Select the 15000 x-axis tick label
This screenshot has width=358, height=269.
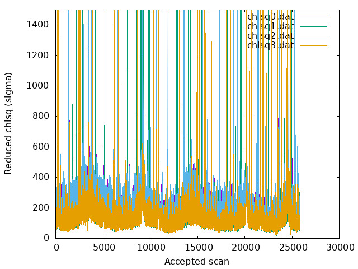point(197,247)
